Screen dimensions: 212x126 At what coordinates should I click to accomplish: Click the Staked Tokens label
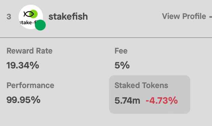[x=141, y=85]
